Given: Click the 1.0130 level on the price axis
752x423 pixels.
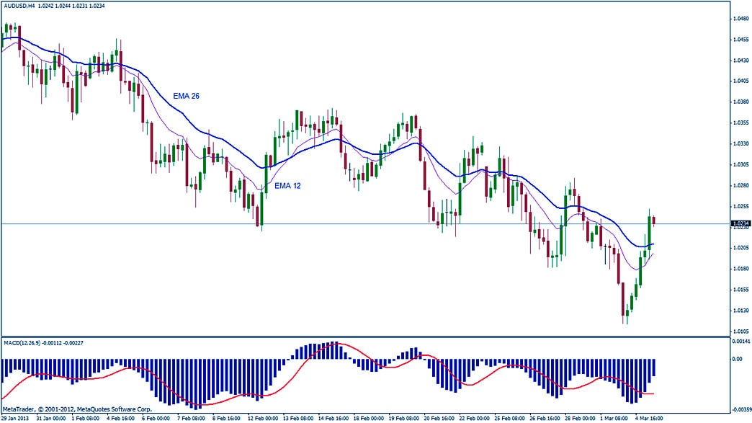Looking at the screenshot, I should [x=740, y=311].
